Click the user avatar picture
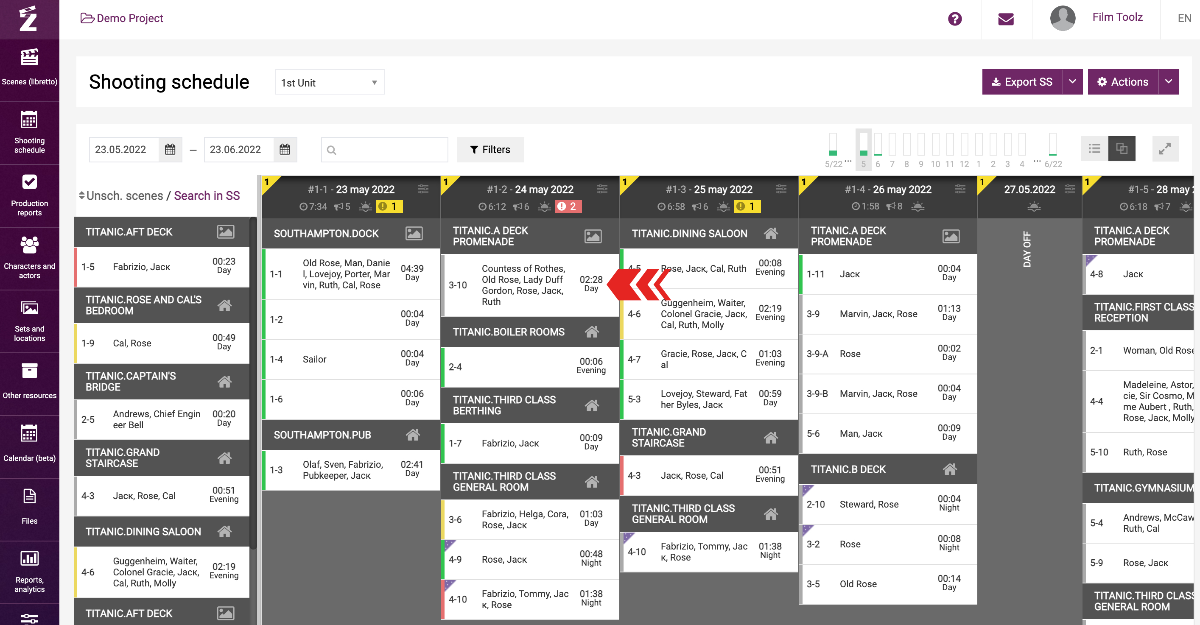This screenshot has width=1200, height=625. point(1062,18)
